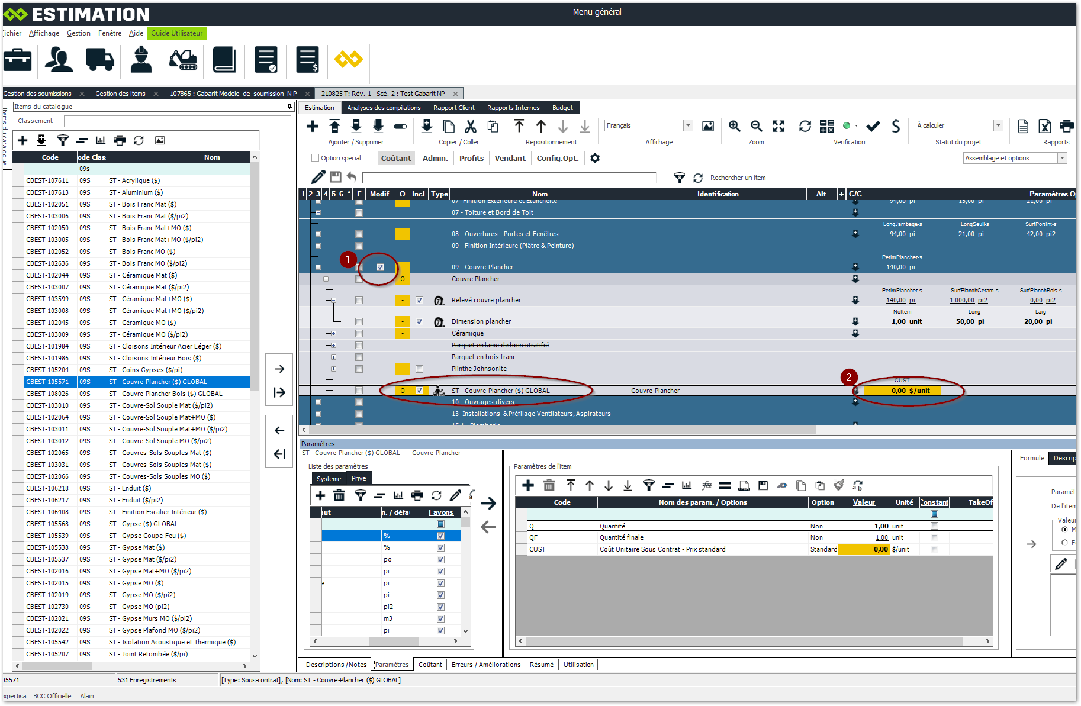Open the Français language dropdown
Viewport: 1081px width, 706px height.
pos(688,125)
